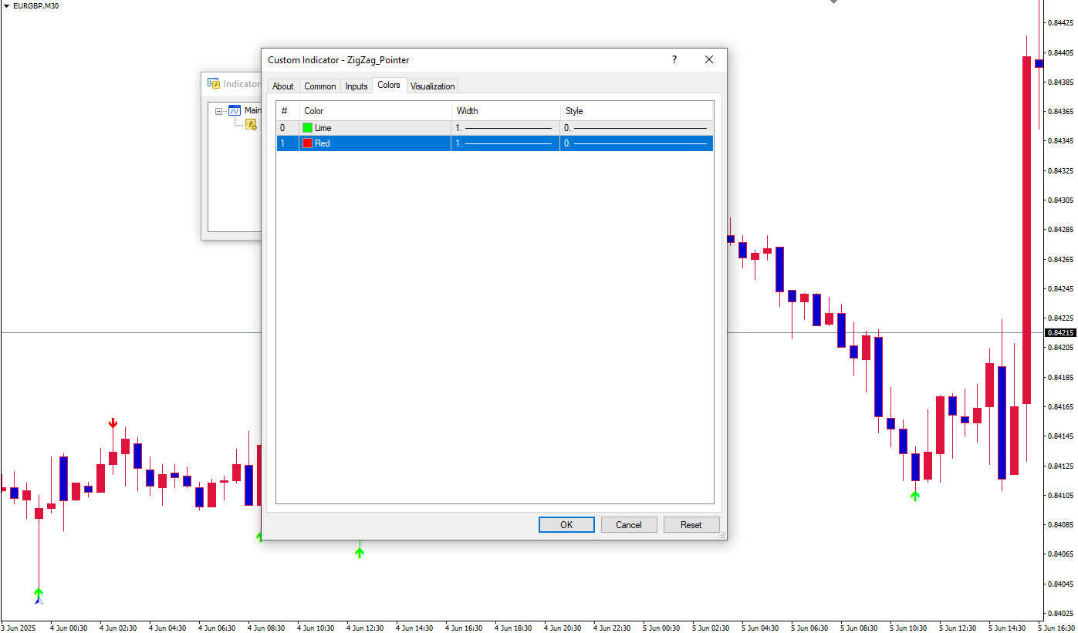
Task: Open the Style selector in Red row
Action: (637, 143)
